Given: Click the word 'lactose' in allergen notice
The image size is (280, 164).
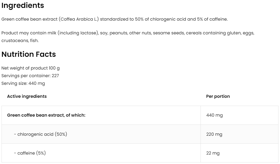Looking at the screenshot, I should [90, 33].
